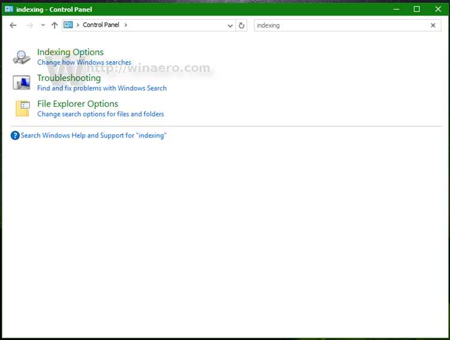Screen dimensions: 450x340
Task: Click the Troubleshooting computer icon
Action: (x=22, y=83)
